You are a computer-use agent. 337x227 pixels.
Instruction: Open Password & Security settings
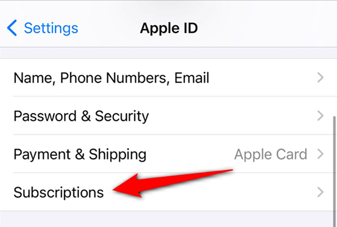(168, 115)
